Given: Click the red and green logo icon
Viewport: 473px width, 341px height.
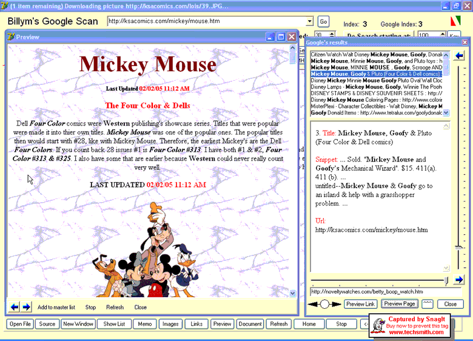Looking at the screenshot, I should [x=456, y=21].
